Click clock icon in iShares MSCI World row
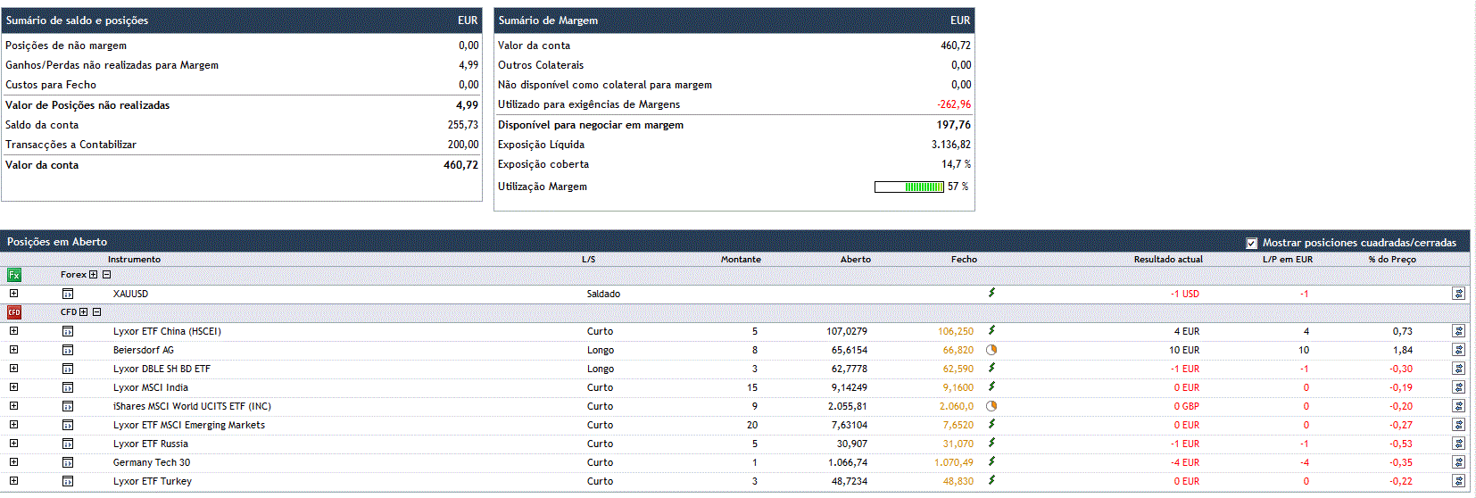The width and height of the screenshot is (1476, 498). [991, 406]
